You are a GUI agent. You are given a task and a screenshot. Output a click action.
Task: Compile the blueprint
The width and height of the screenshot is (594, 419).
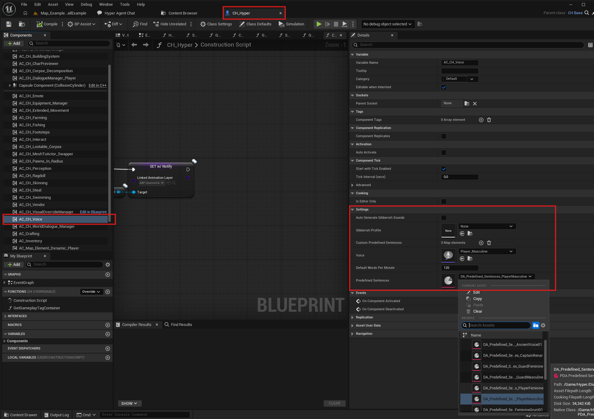coord(47,24)
